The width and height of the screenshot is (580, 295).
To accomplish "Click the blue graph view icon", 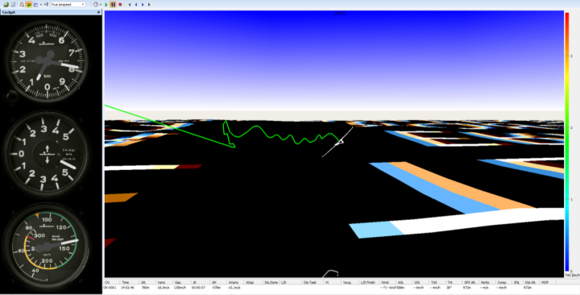I will 36,5.
